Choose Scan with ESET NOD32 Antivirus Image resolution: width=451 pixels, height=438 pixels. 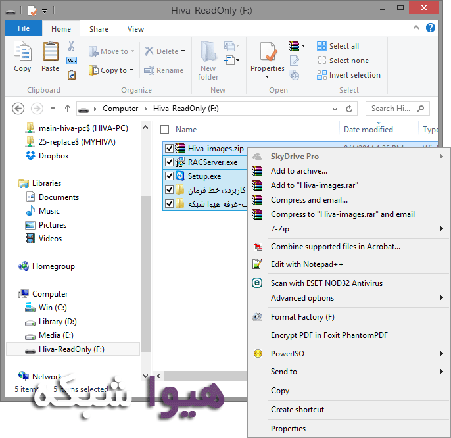[326, 283]
